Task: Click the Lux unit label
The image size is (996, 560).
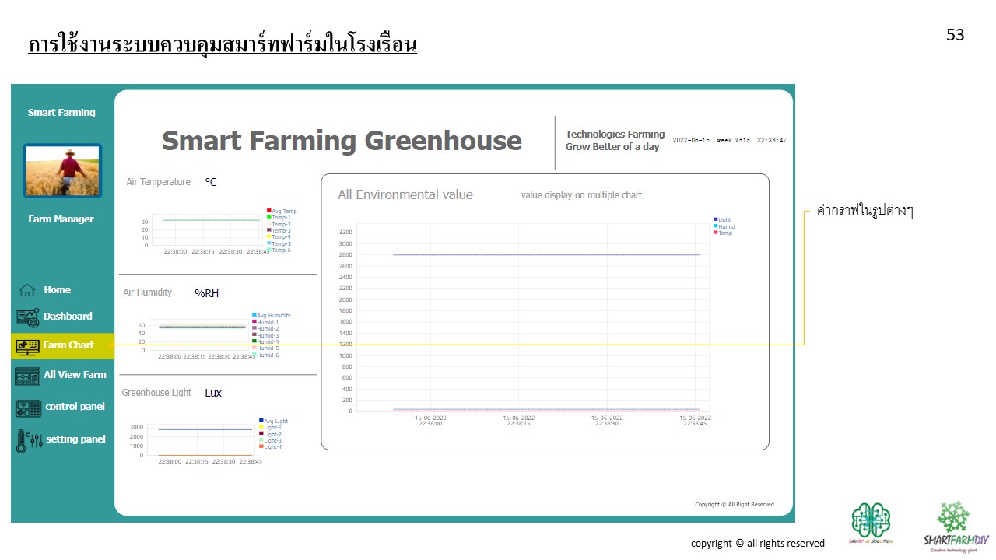Action: [213, 393]
